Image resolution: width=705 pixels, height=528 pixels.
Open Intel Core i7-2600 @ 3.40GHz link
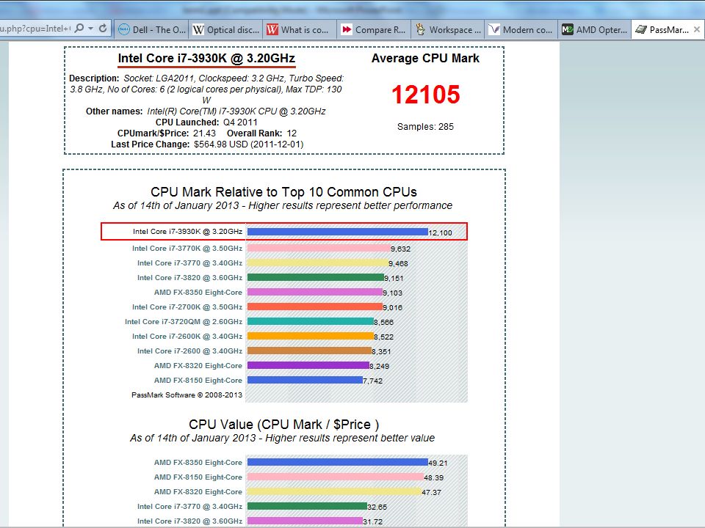point(189,351)
